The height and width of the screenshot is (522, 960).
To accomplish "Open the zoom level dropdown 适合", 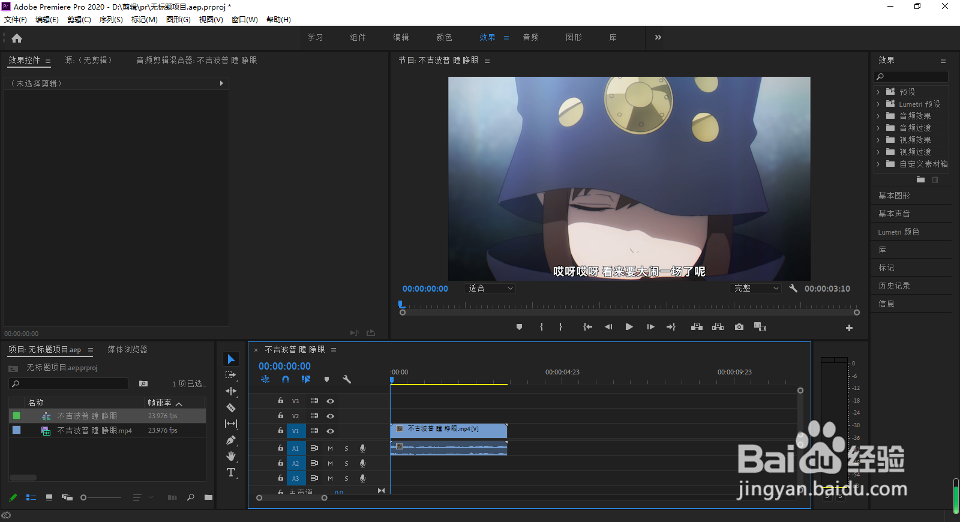I will point(490,289).
